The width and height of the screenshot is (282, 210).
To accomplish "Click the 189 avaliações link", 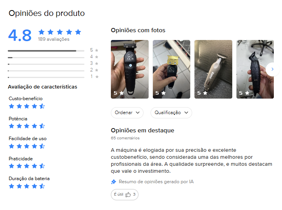I will point(54,39).
